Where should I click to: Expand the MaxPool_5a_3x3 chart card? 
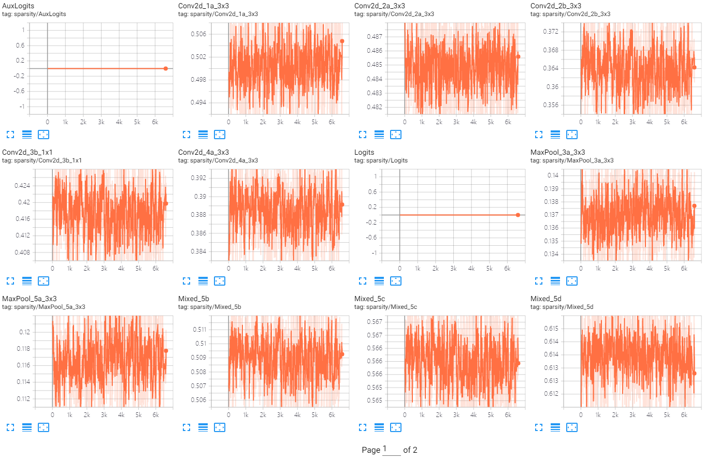coord(10,427)
